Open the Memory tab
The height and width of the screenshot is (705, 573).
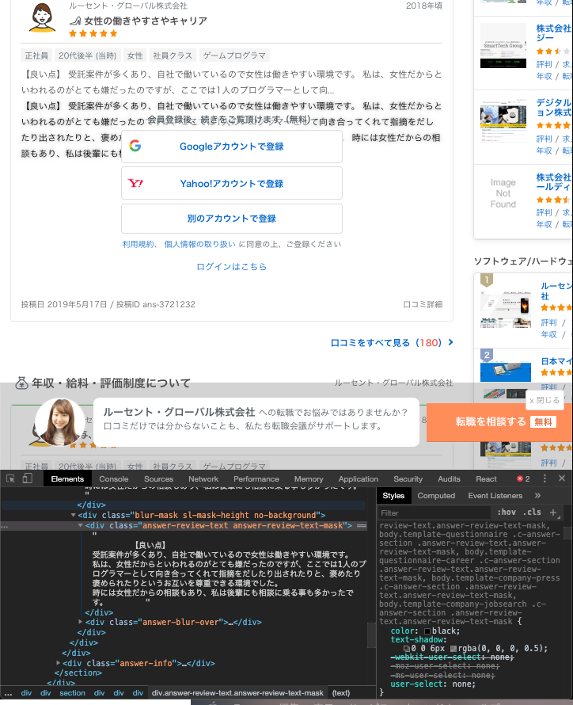[x=309, y=478]
